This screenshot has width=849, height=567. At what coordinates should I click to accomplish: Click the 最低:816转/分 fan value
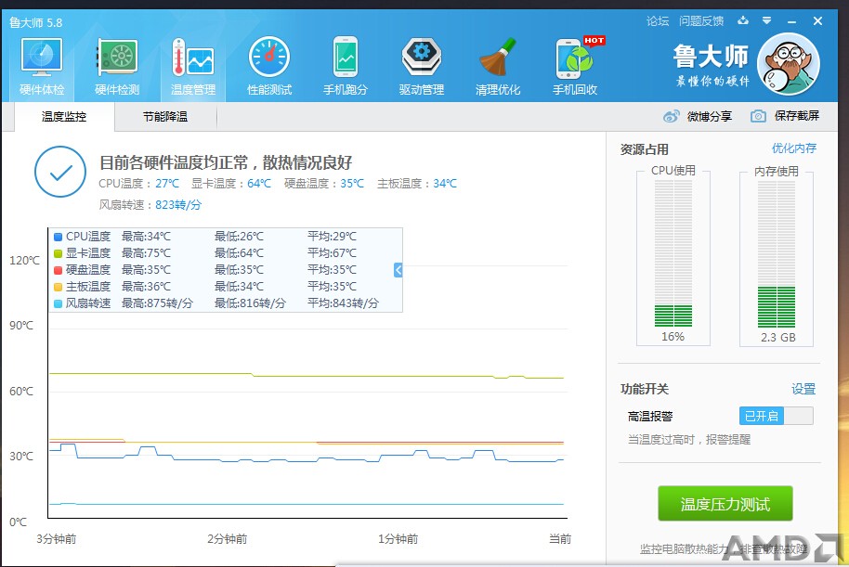pyautogui.click(x=250, y=303)
